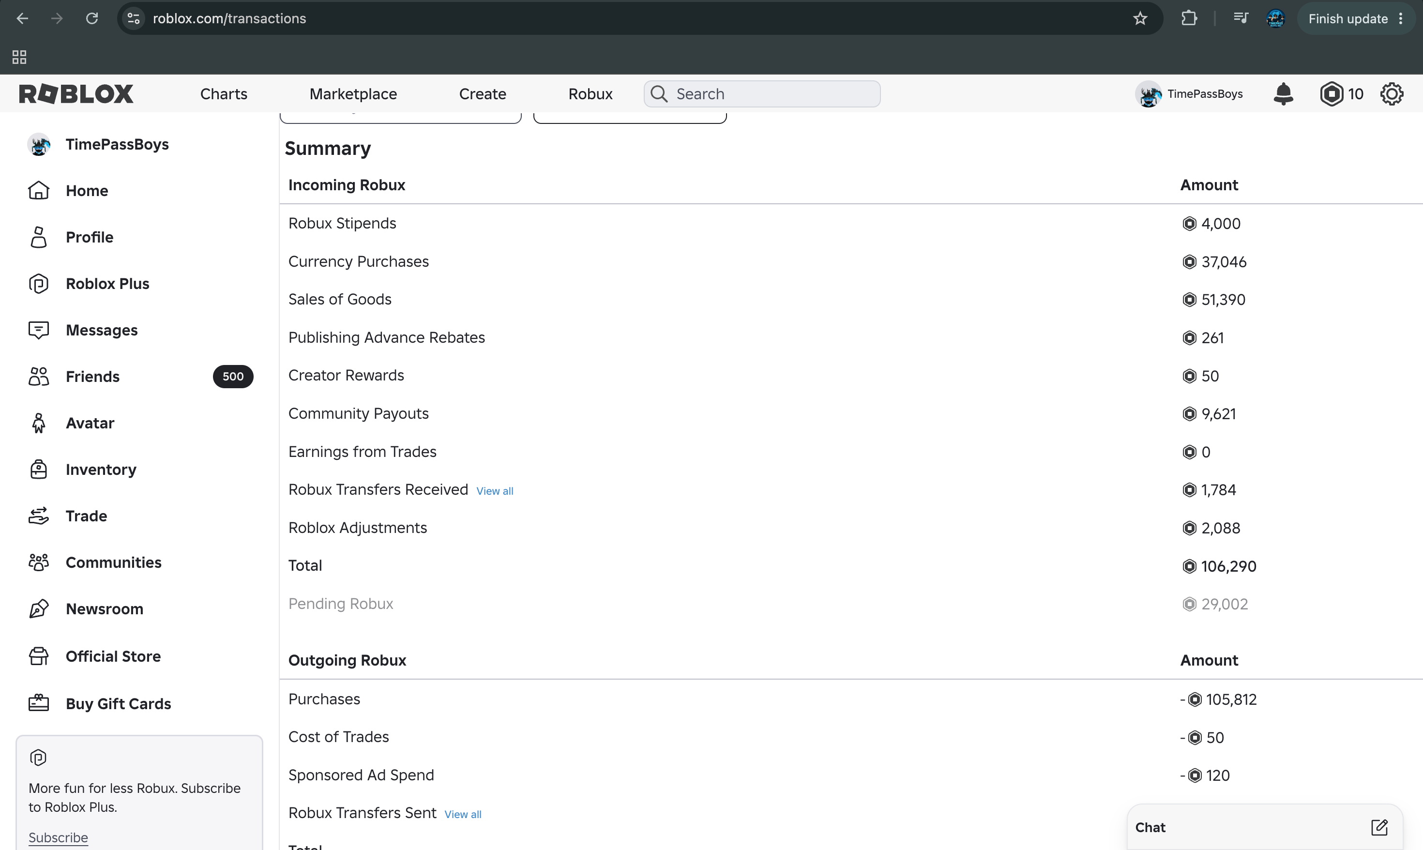Click the Earnings from Trades row label
The width and height of the screenshot is (1423, 850).
pos(363,451)
